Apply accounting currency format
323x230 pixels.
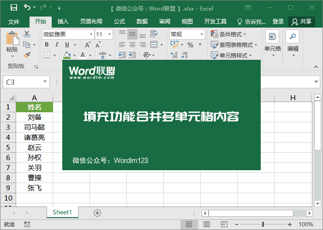point(174,45)
